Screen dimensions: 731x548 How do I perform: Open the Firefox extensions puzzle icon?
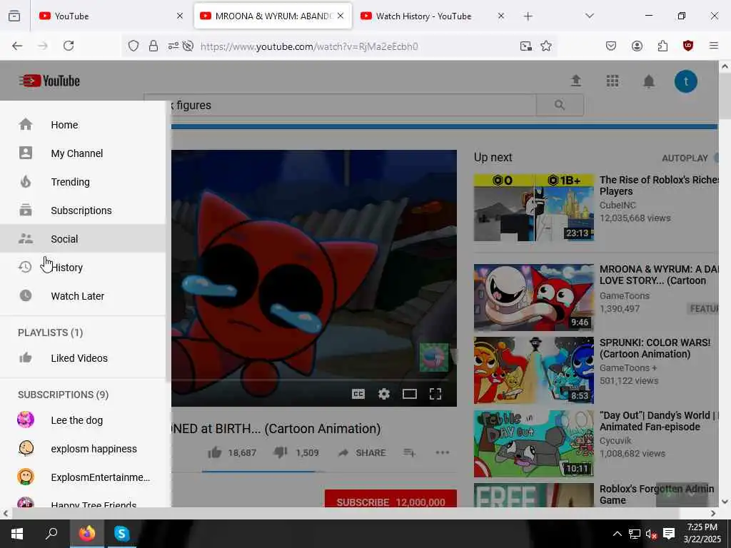click(662, 46)
